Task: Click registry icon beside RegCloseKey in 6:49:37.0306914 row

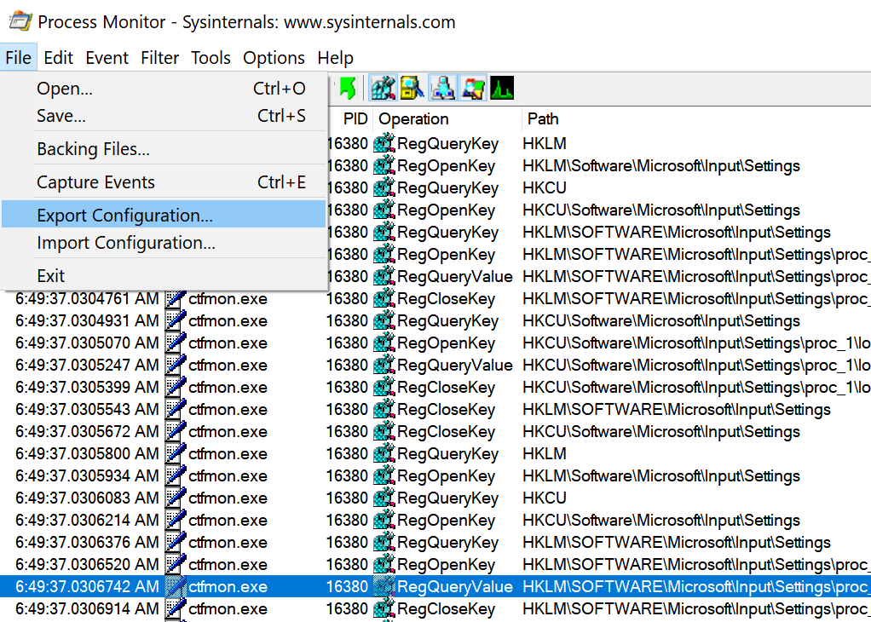Action: pos(384,609)
